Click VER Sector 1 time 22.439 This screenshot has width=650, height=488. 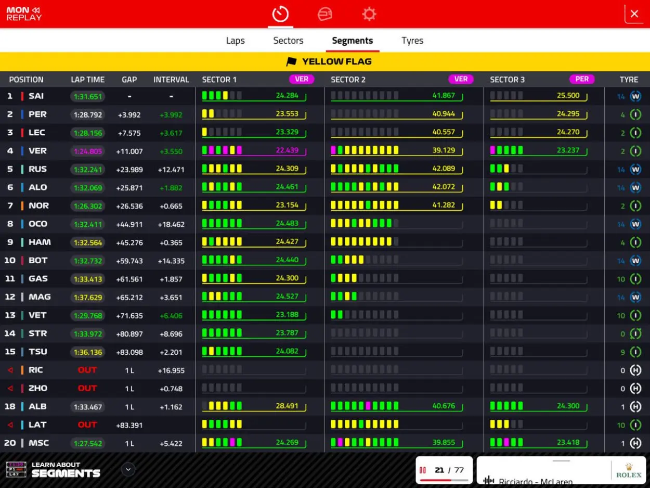click(x=287, y=150)
